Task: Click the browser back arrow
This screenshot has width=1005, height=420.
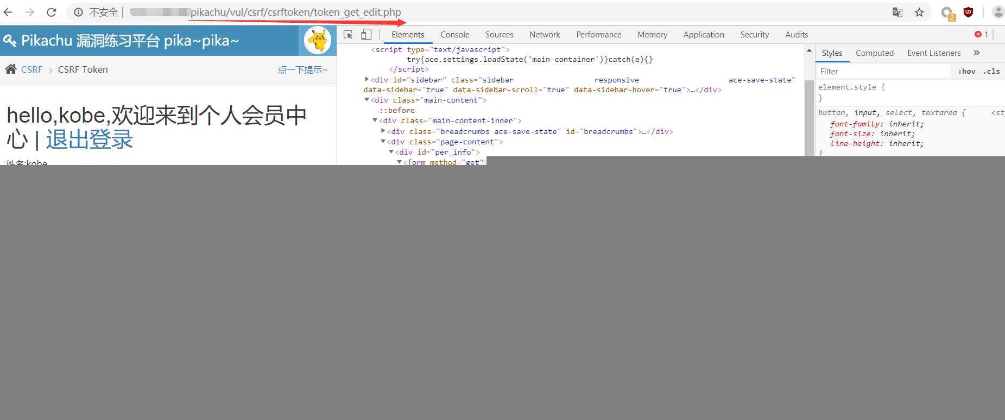Action: click(x=8, y=12)
